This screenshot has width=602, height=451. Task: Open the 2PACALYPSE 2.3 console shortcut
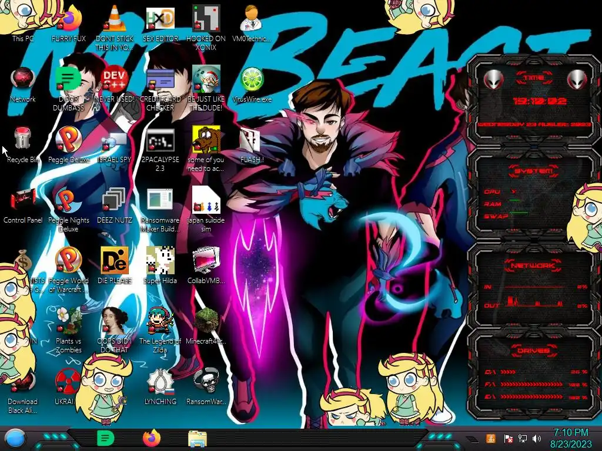160,149
